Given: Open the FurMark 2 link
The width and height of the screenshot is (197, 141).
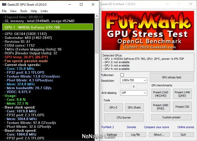Looking at the screenshot, I should tap(108, 127).
